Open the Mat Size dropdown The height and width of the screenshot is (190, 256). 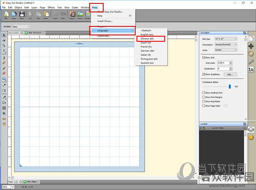[226, 39]
